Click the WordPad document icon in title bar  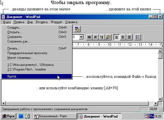[x=3, y=17]
